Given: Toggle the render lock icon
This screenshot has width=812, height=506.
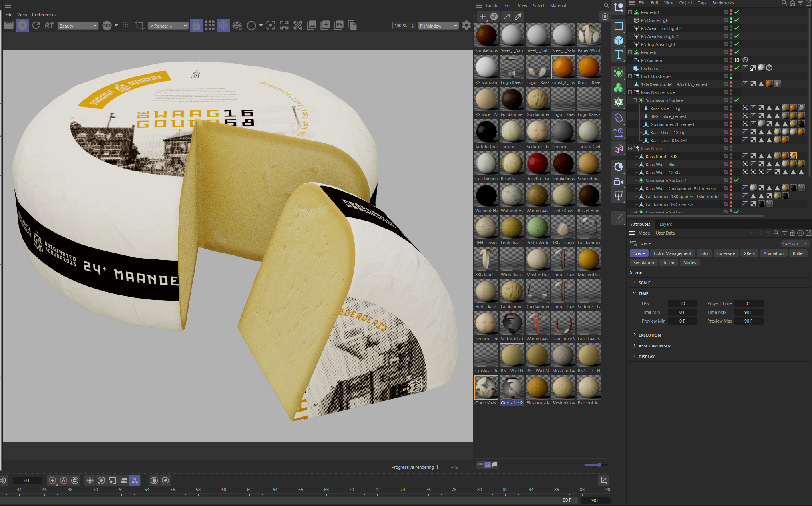Looking at the screenshot, I should 196,26.
